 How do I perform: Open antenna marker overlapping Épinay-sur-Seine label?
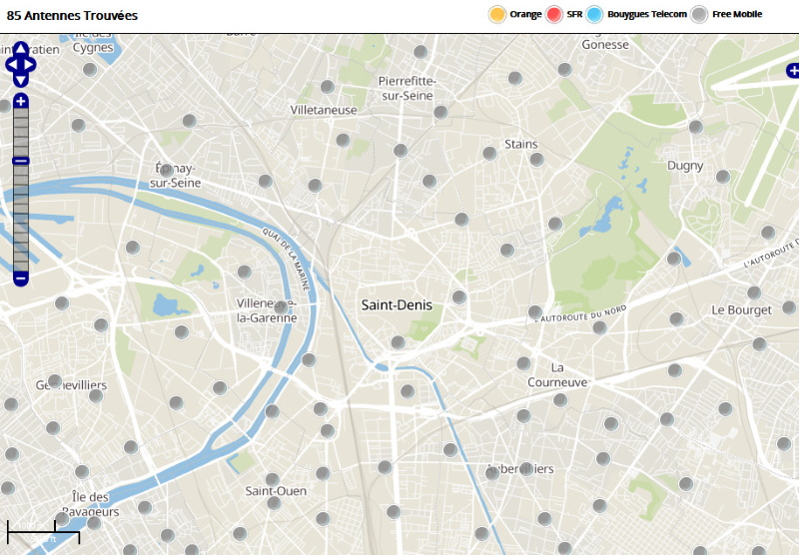(x=166, y=170)
